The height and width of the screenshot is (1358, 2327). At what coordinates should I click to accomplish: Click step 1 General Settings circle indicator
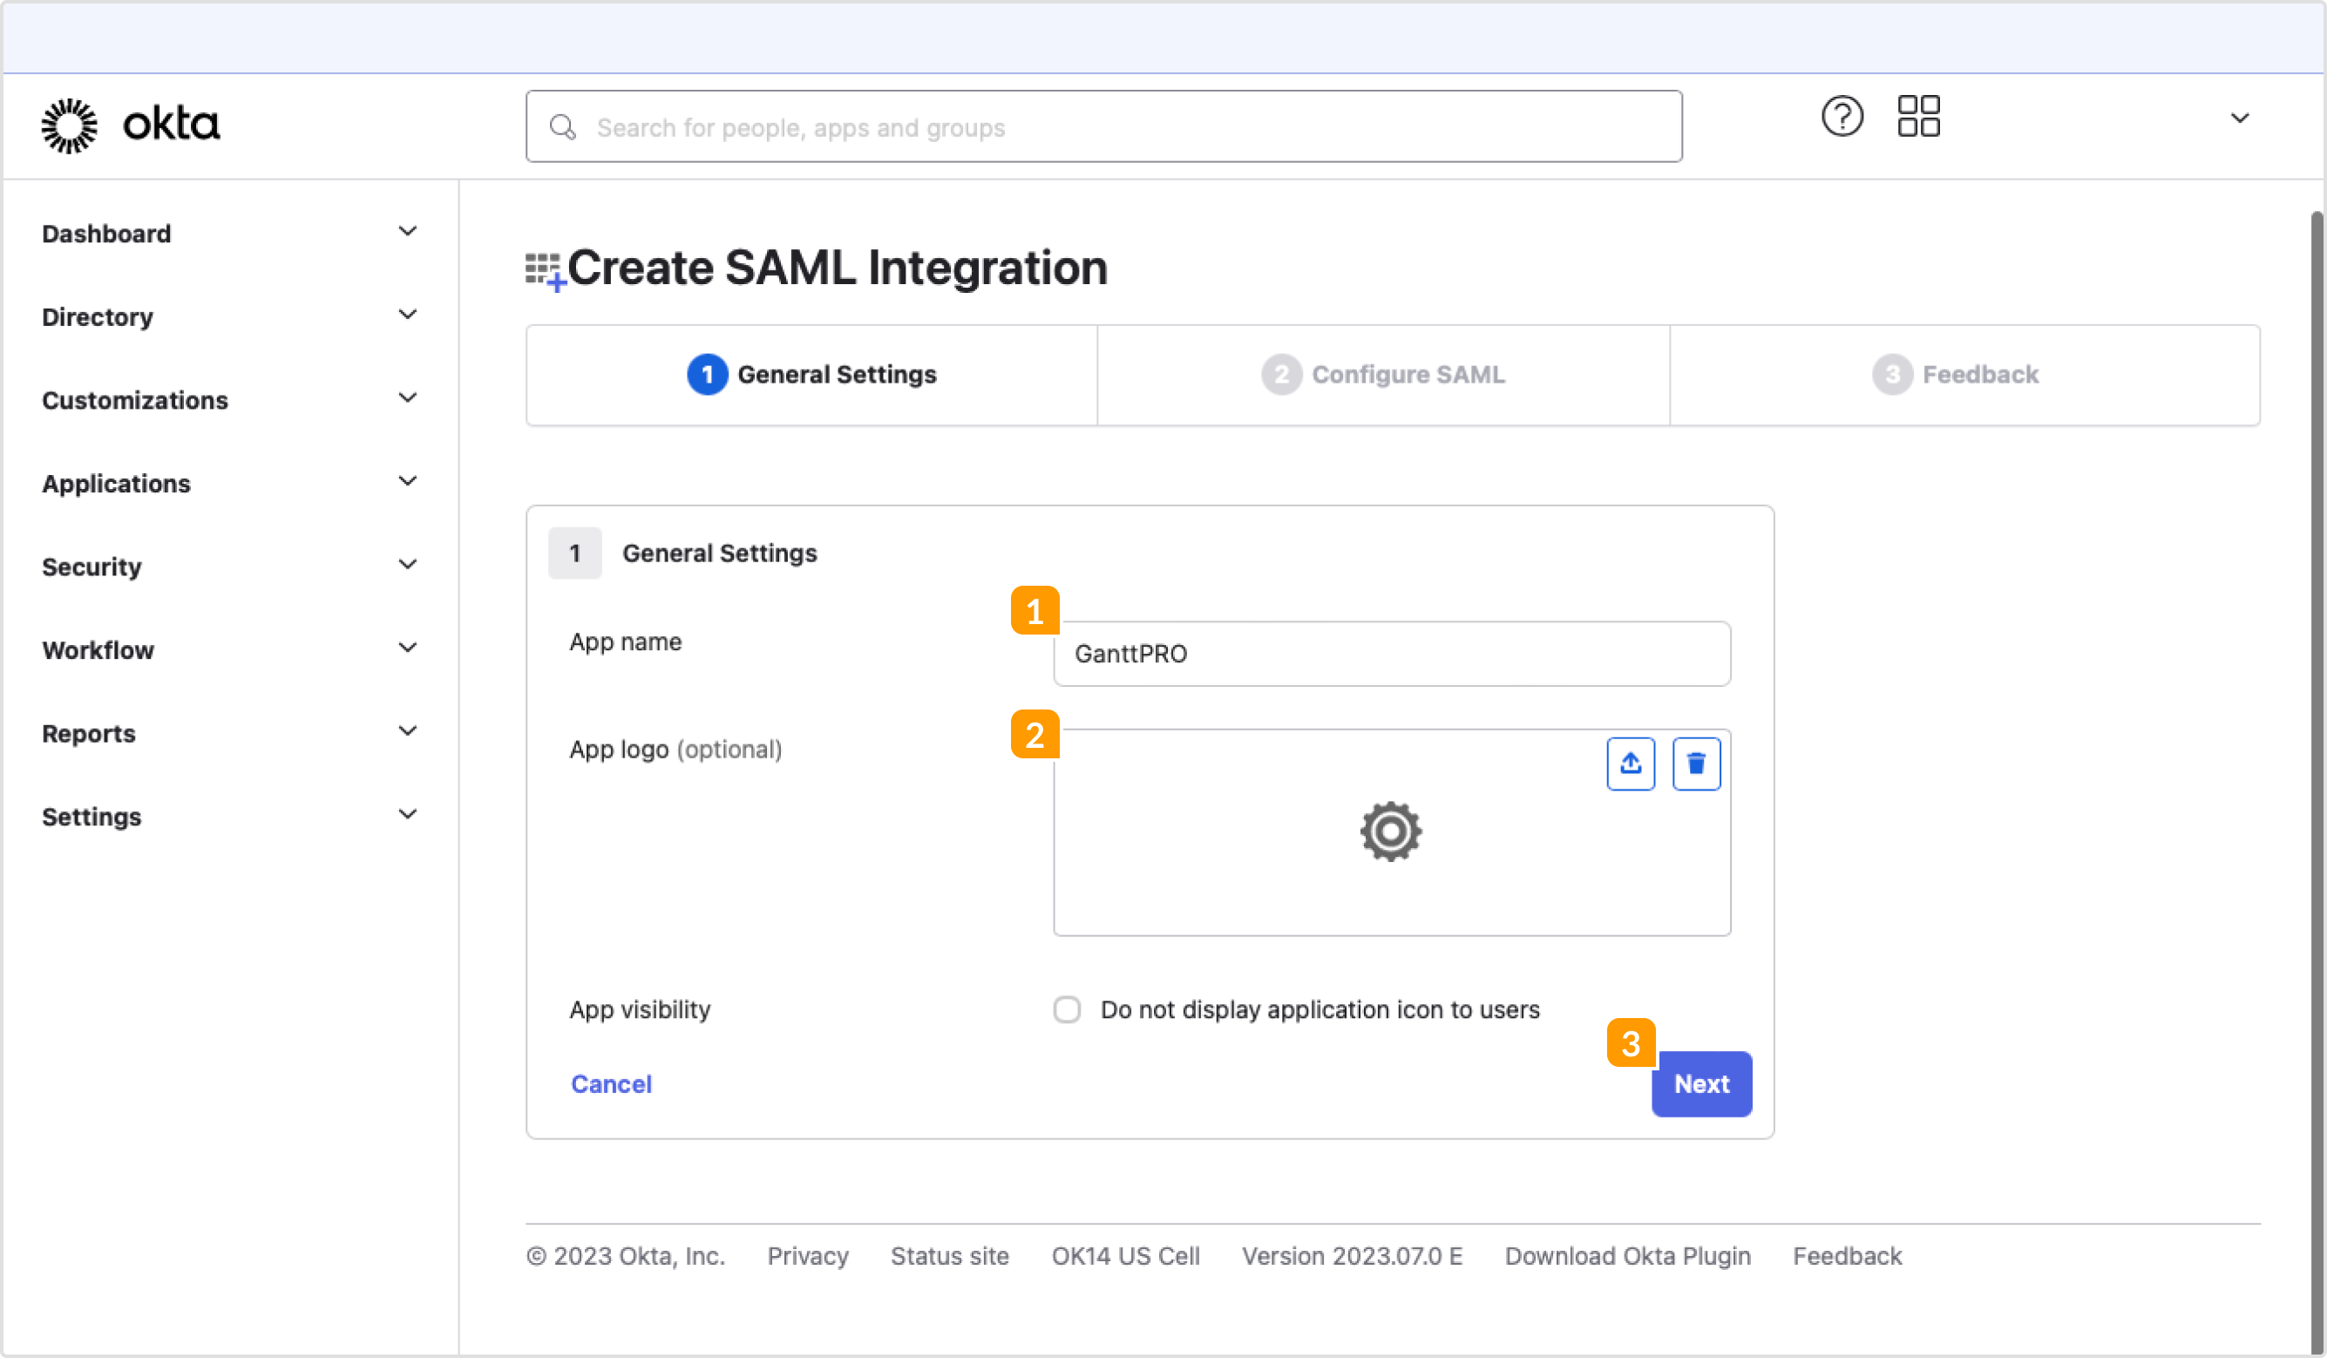(x=707, y=374)
